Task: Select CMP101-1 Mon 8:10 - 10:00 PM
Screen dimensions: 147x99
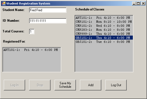Action: (104, 22)
